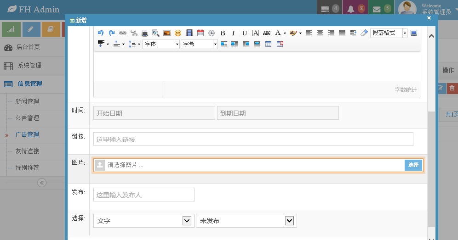Open the tasks list with badge 4
This screenshot has height=240, width=458.
[x=330, y=8]
